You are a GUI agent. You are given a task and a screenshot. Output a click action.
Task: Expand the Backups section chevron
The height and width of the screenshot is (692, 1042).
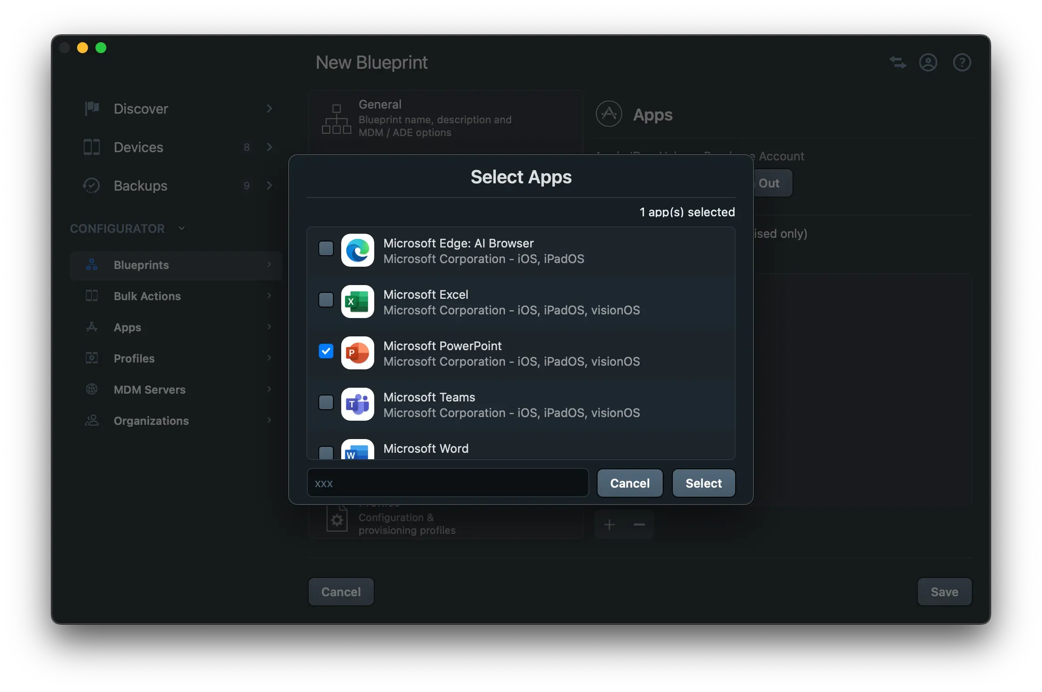(269, 186)
